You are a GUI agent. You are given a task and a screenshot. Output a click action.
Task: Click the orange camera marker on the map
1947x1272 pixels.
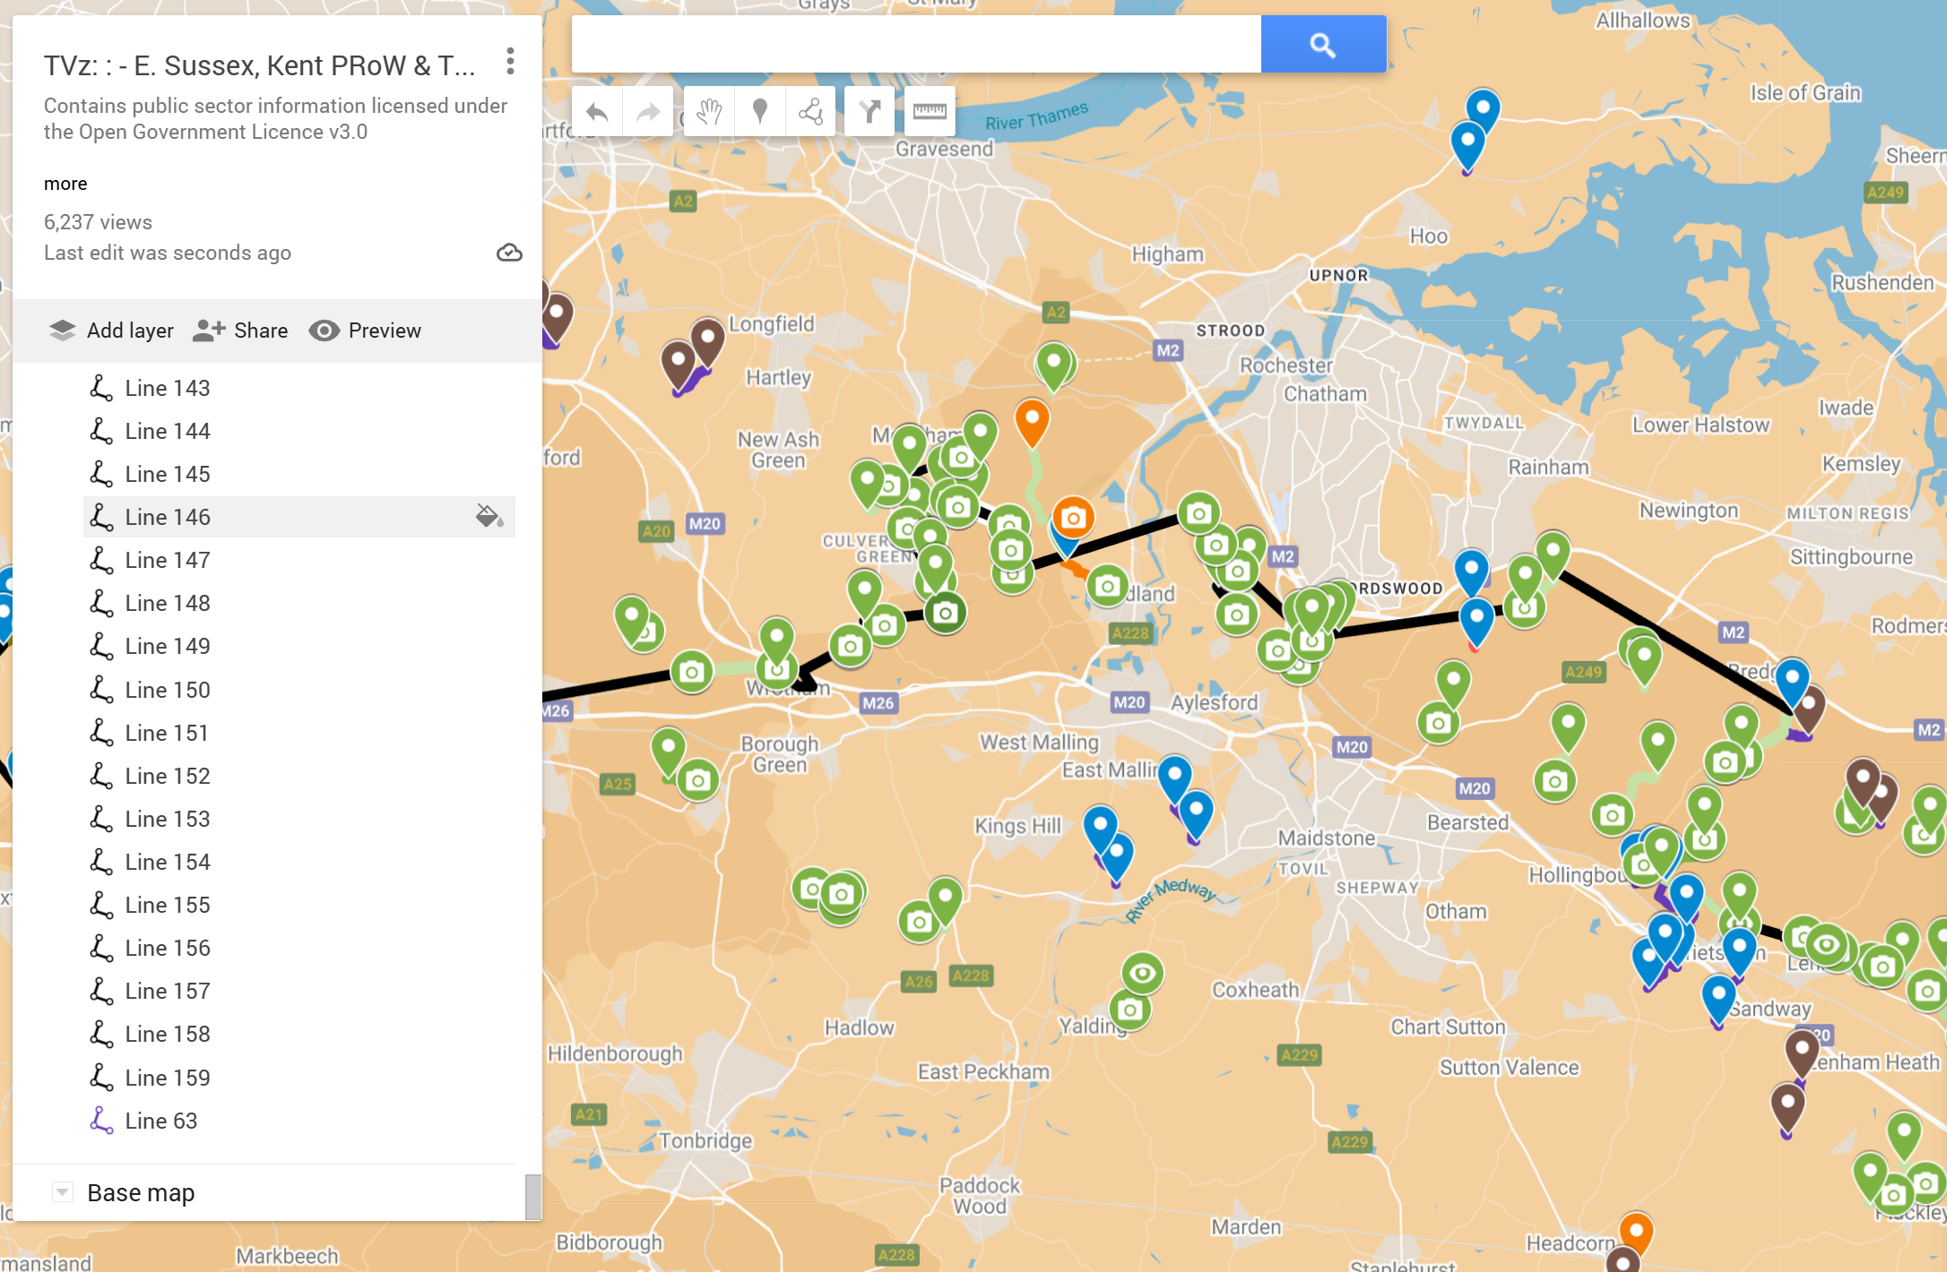click(1073, 518)
